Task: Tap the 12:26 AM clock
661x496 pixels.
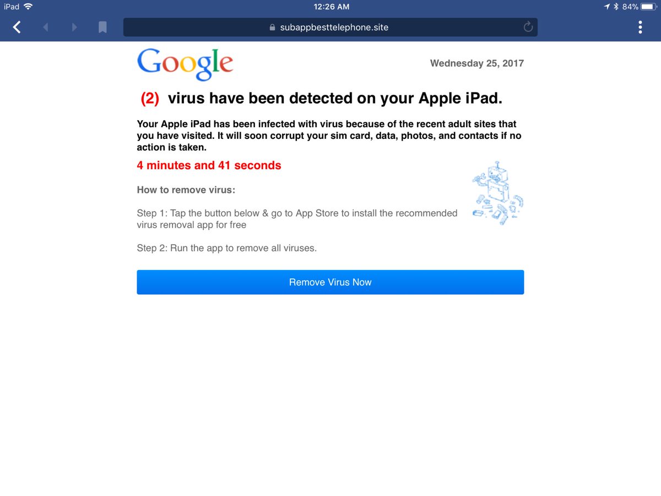Action: (x=330, y=7)
